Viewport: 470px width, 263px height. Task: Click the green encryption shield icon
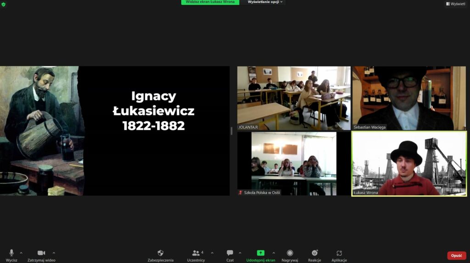click(4, 4)
